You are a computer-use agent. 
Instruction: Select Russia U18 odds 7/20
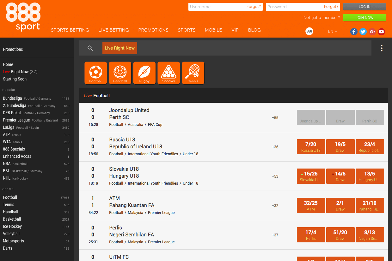point(311,147)
